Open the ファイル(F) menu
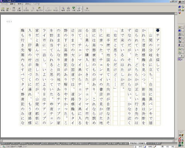The height and width of the screenshot is (148, 185). coord(4,4)
